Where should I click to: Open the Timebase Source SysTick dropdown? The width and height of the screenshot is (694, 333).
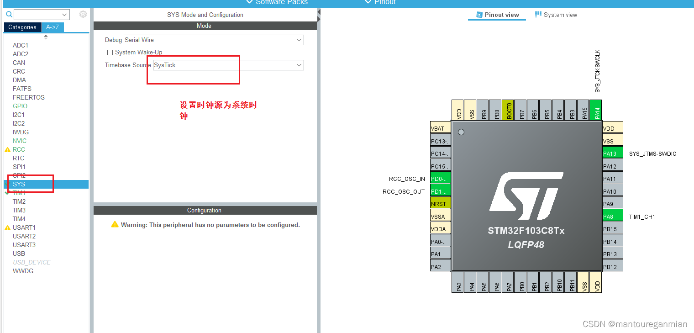click(x=228, y=65)
